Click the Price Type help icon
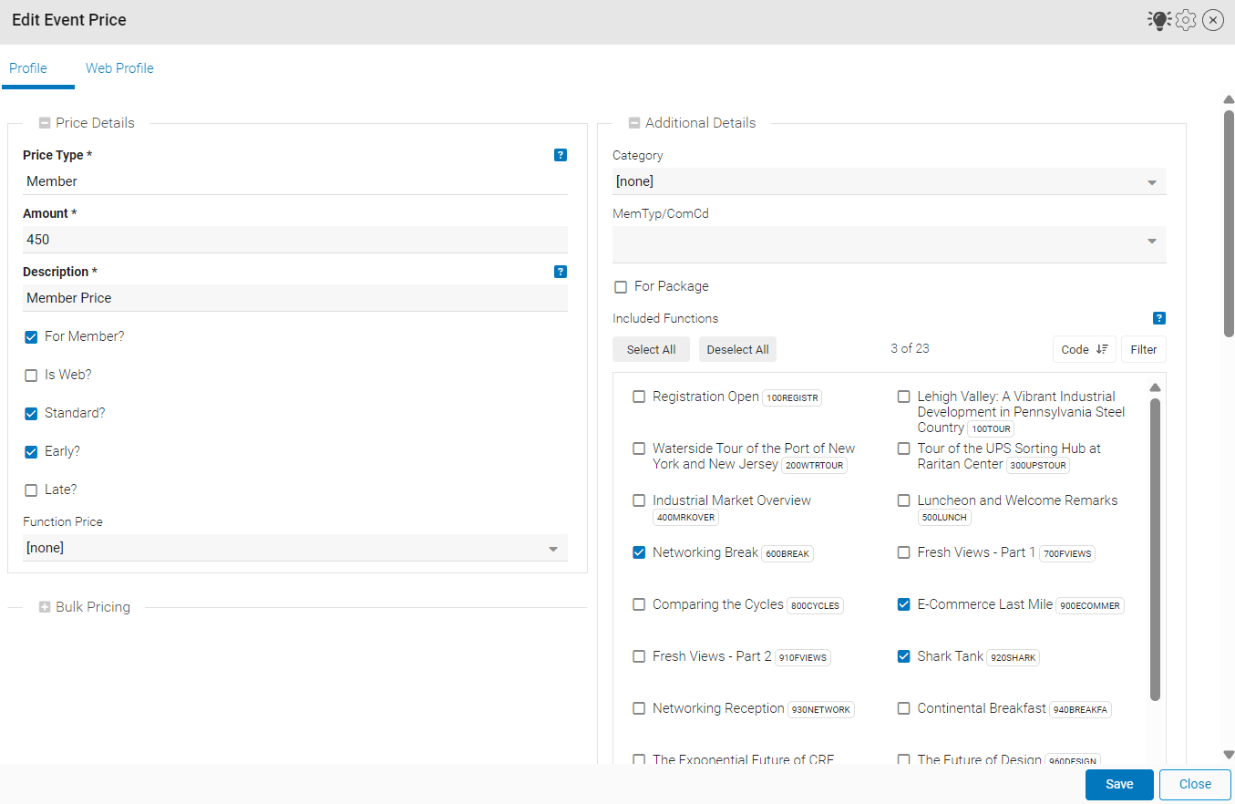Viewport: 1235px width, 804px height. (561, 155)
